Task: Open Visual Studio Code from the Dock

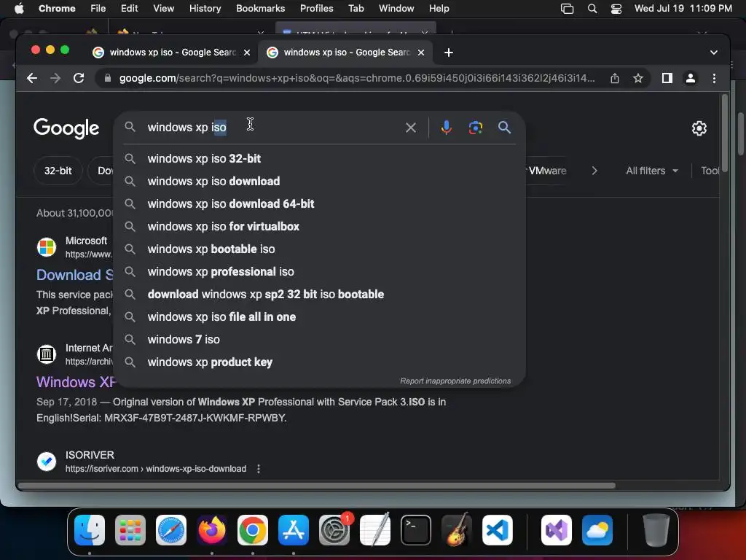Action: coord(497,530)
